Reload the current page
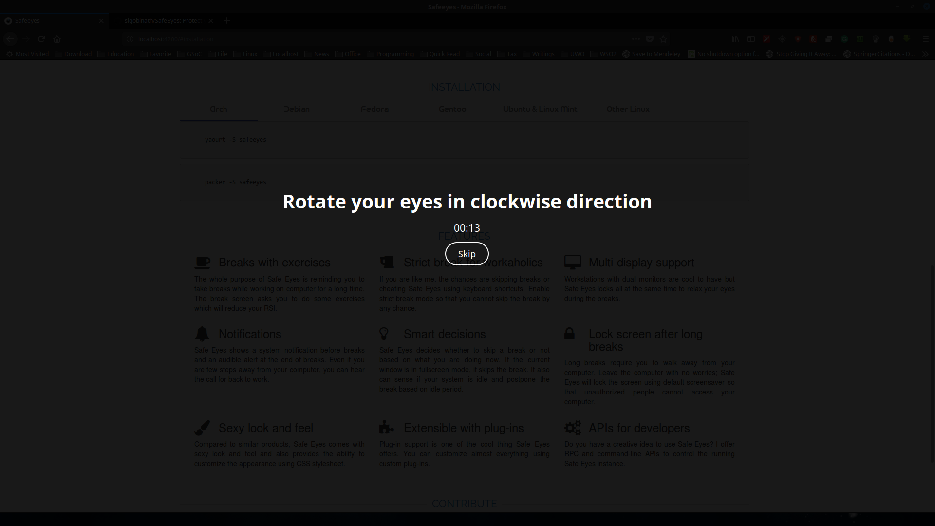The image size is (935, 526). point(41,39)
